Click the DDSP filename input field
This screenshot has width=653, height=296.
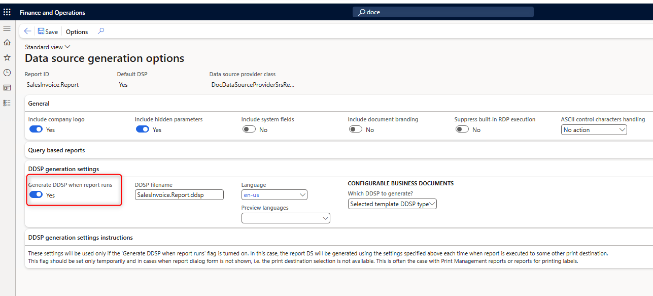click(179, 195)
